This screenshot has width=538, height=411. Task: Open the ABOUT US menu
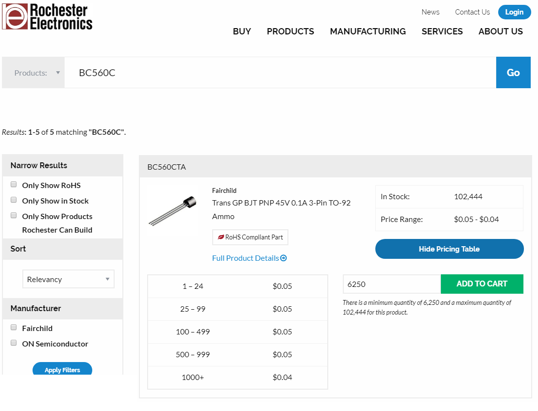[501, 31]
